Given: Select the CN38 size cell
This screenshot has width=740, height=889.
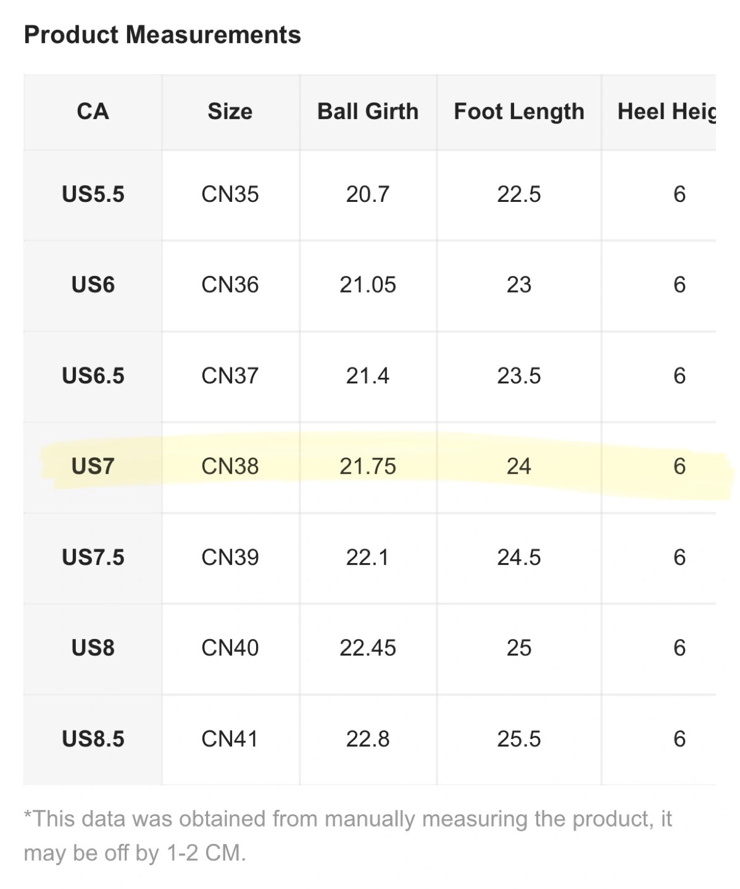Looking at the screenshot, I should click(x=230, y=466).
